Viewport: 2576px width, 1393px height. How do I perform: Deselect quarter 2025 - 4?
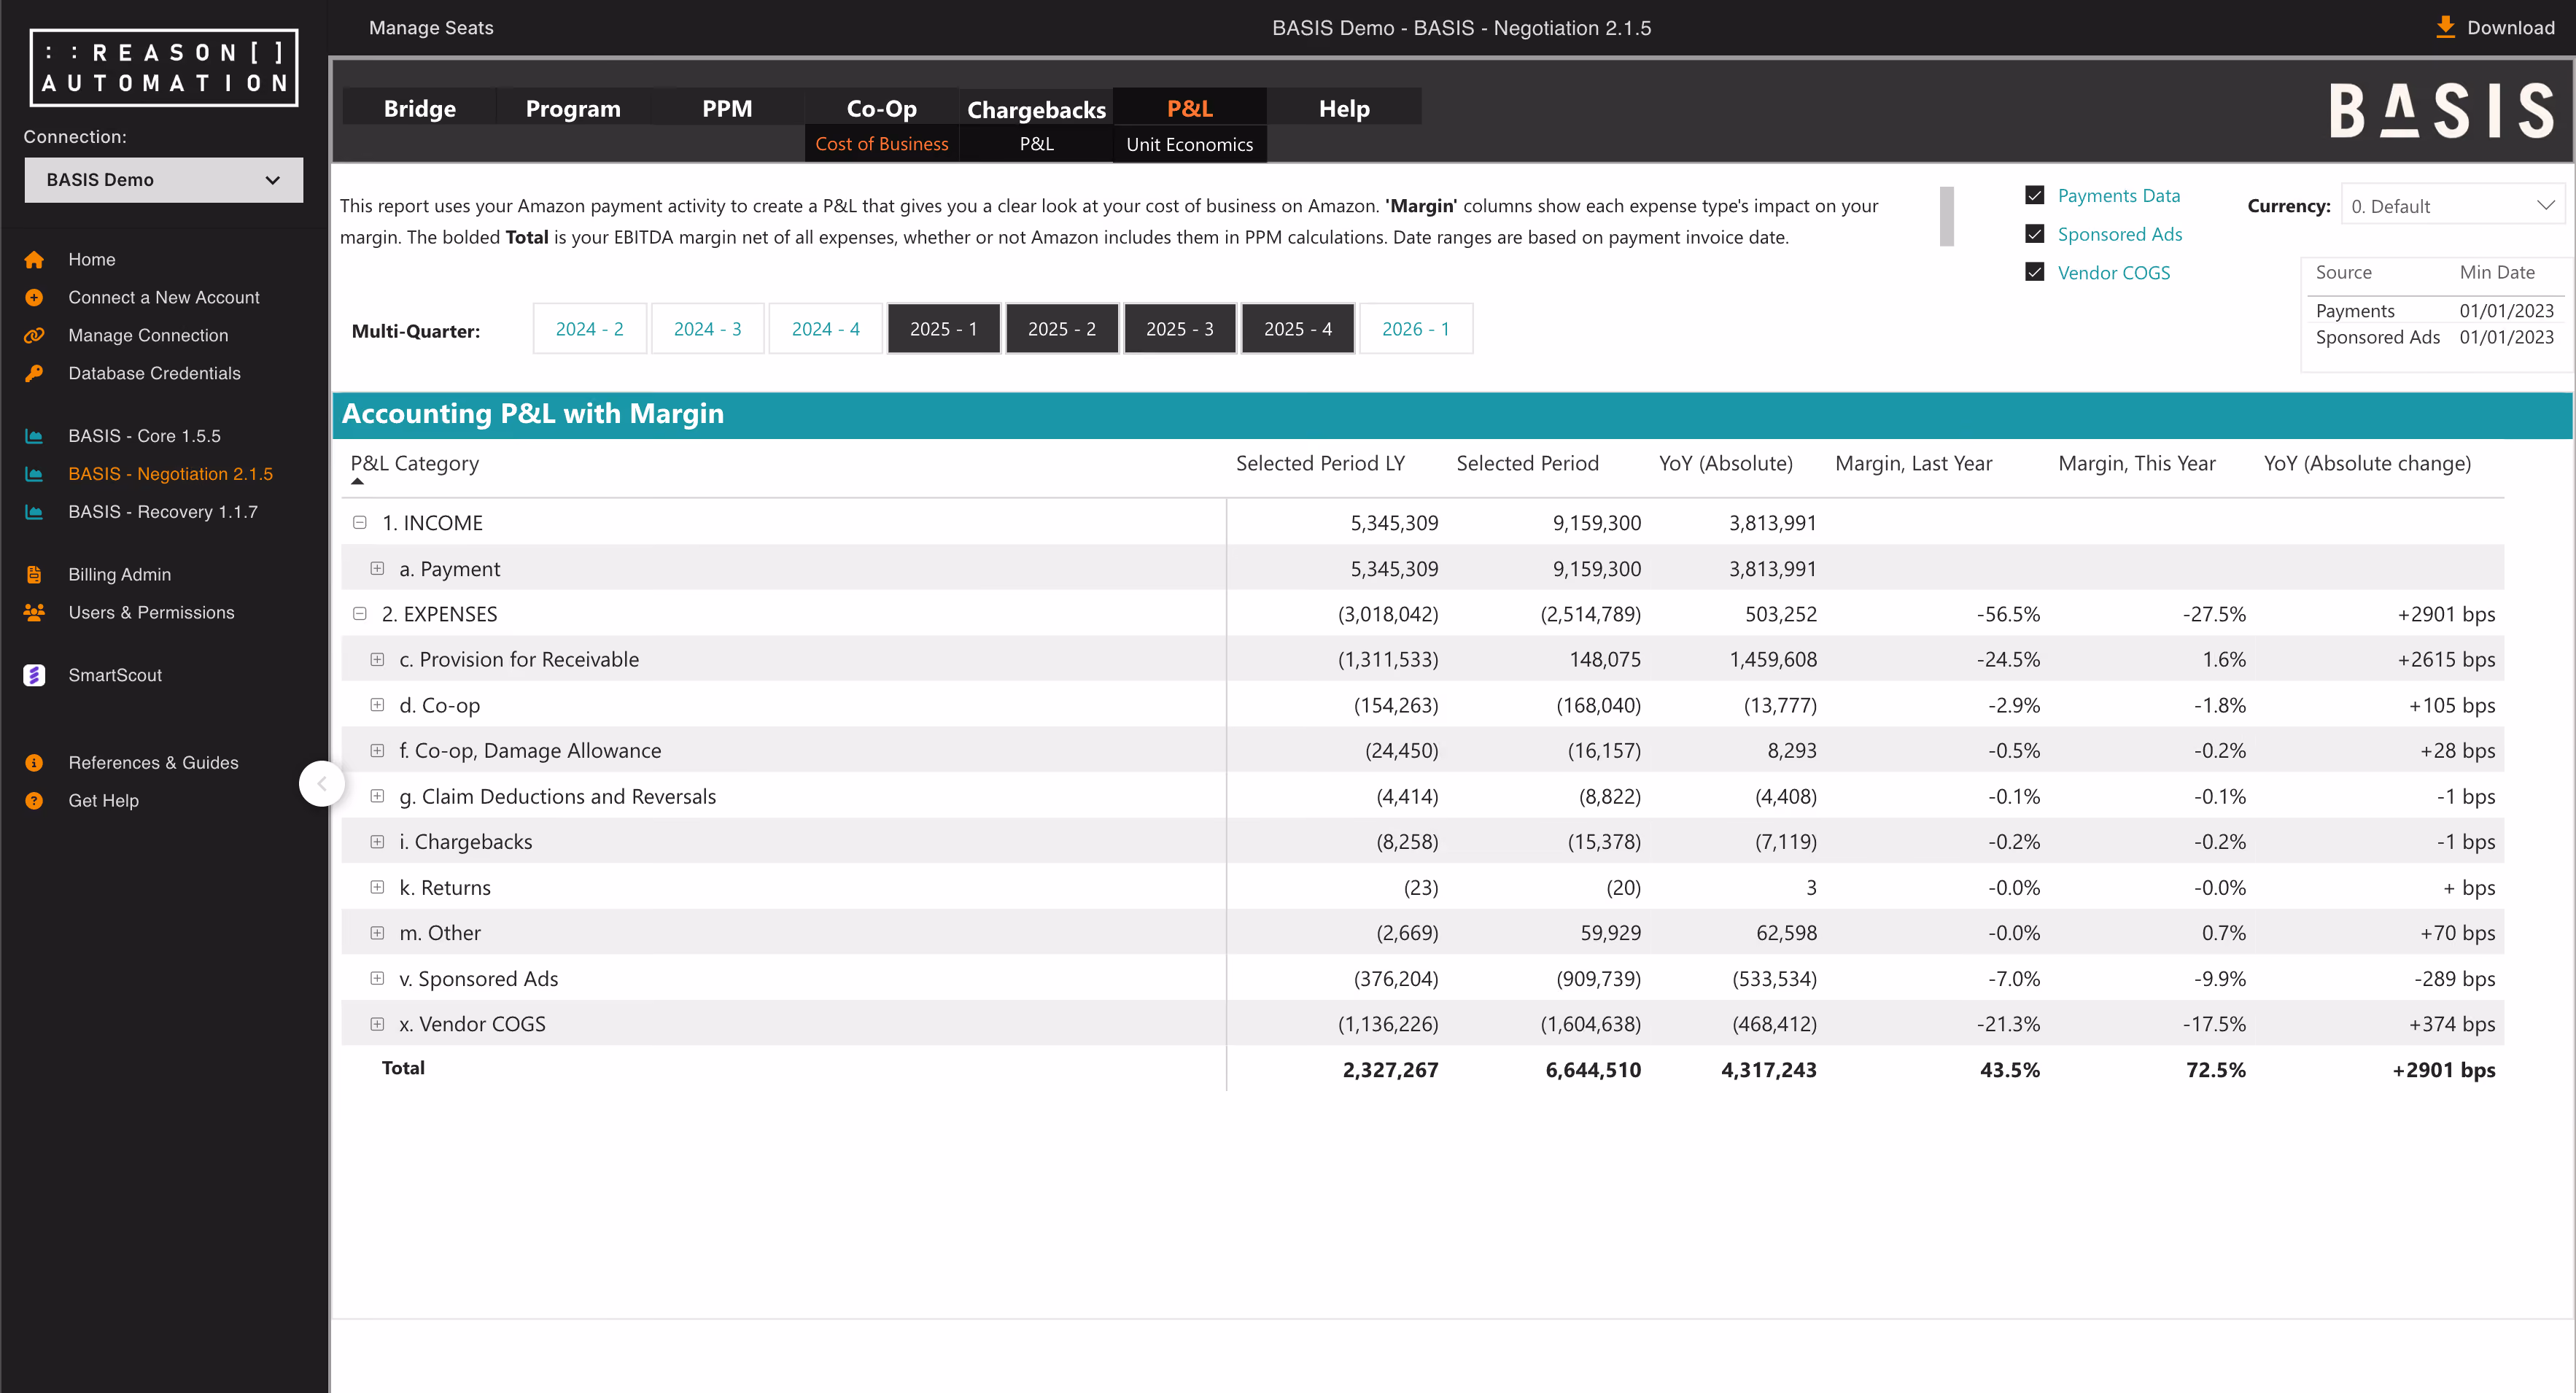tap(1297, 329)
